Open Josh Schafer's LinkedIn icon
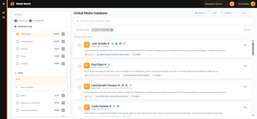257x119 pixels. (x=120, y=44)
